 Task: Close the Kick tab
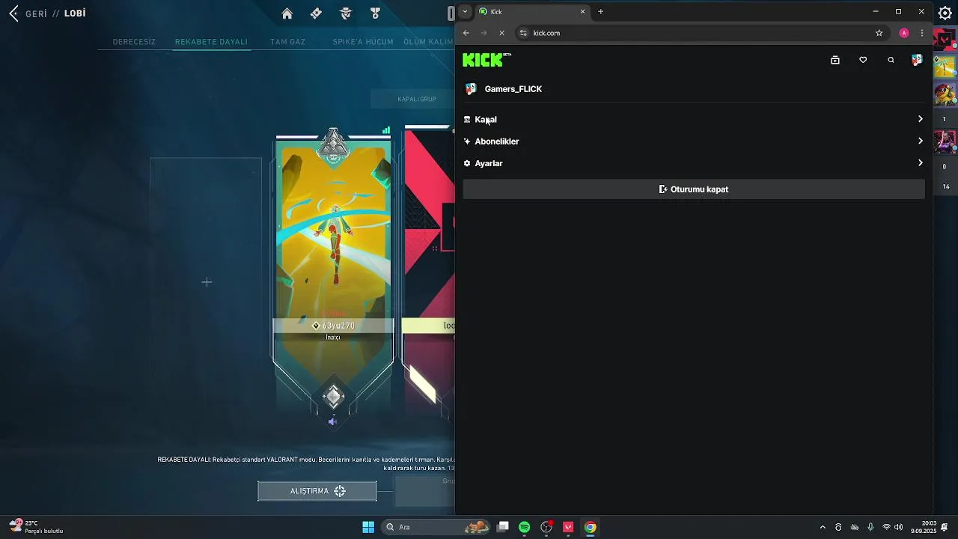[x=583, y=11]
